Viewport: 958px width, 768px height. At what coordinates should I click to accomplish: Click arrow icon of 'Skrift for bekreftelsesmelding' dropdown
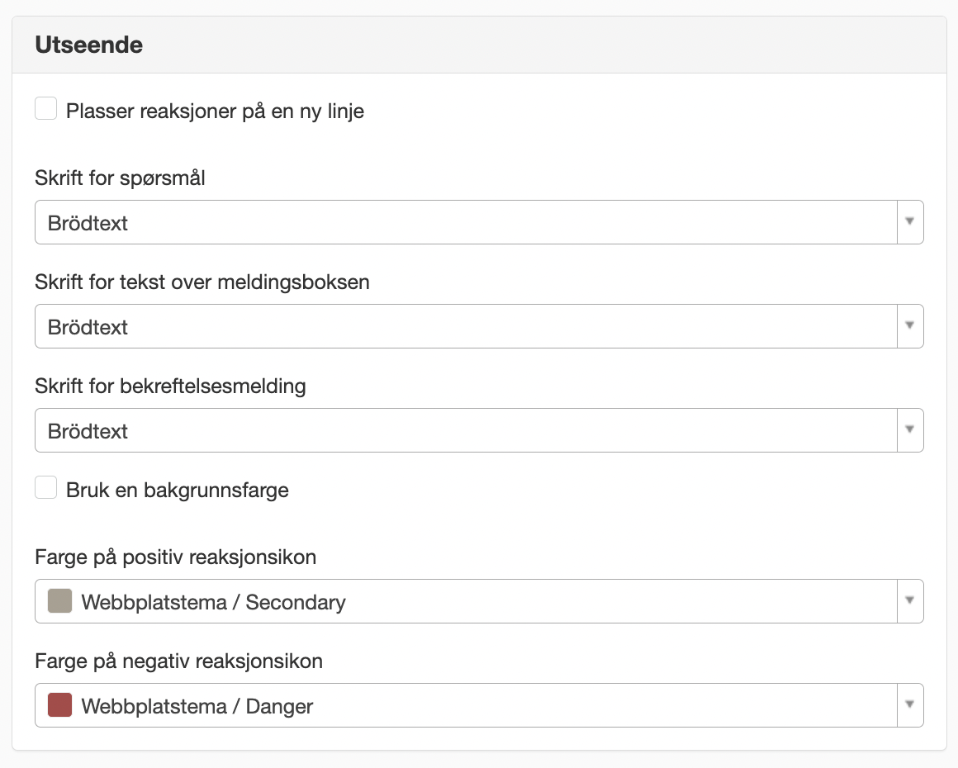tap(910, 429)
